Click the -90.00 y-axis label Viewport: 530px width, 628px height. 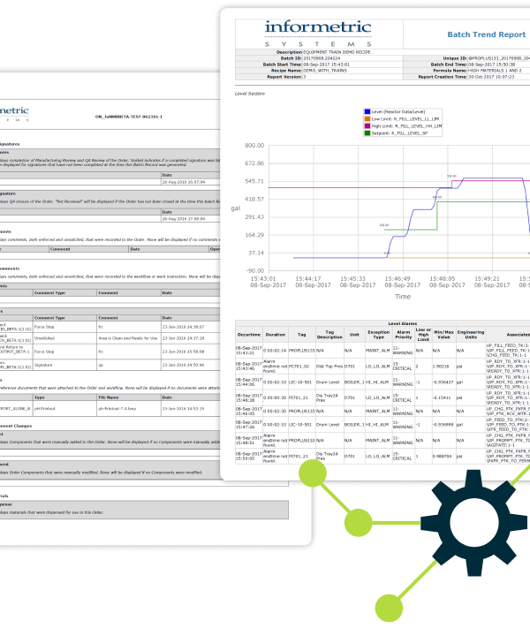(255, 271)
